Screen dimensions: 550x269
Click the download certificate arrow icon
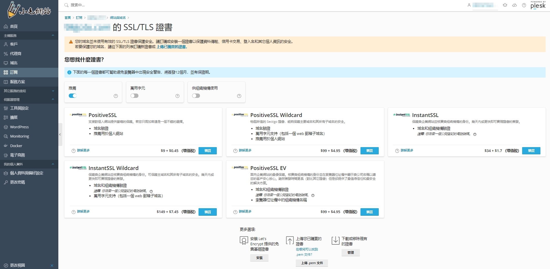pyautogui.click(x=335, y=240)
